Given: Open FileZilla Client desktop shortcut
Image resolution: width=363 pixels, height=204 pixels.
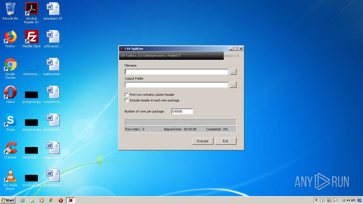Looking at the screenshot, I should [x=31, y=39].
